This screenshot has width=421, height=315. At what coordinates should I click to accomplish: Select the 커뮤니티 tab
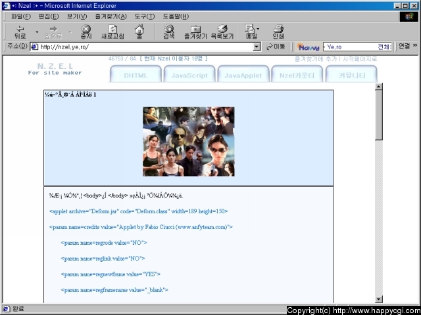click(351, 74)
